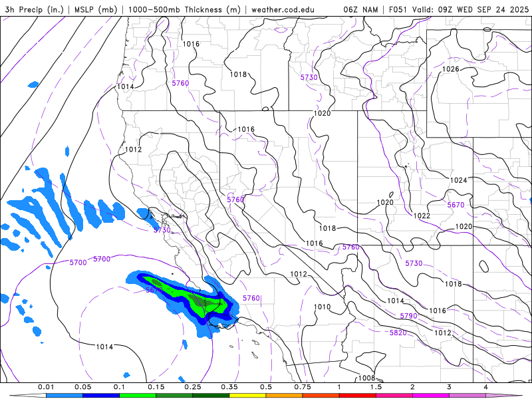Click the '1008' isobar label
Image resolution: width=532 pixels, height=399 pixels.
click(x=367, y=378)
